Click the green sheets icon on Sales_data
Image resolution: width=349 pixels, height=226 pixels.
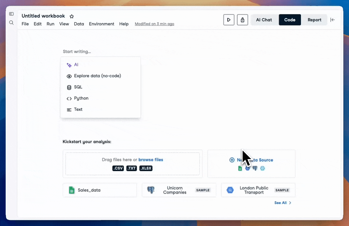tap(72, 190)
